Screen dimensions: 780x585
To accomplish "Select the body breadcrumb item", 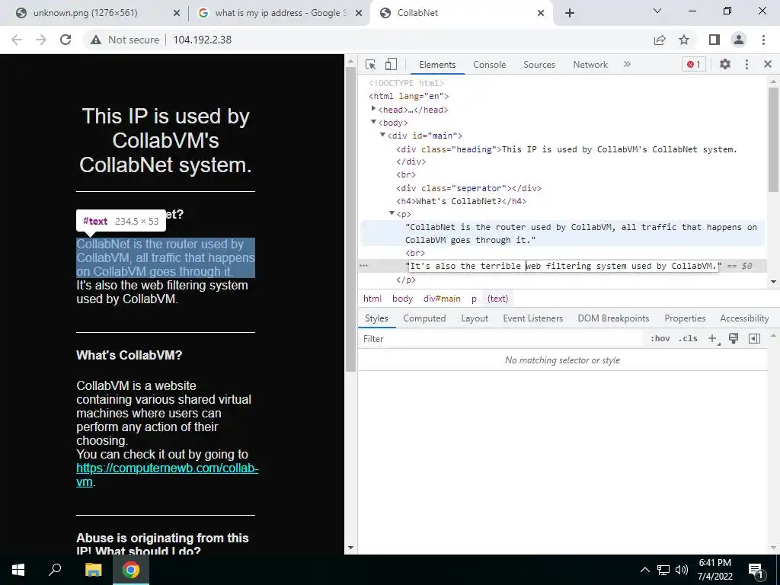I will [402, 299].
